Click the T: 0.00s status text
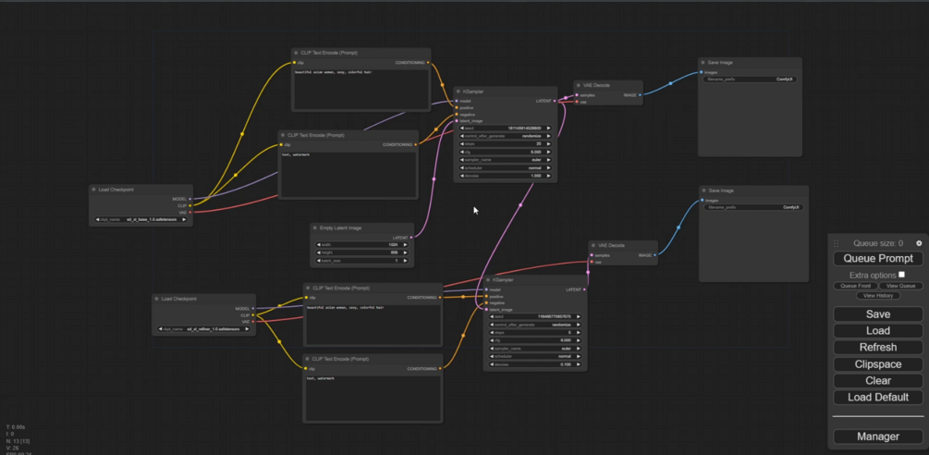The height and width of the screenshot is (455, 929). pos(16,427)
